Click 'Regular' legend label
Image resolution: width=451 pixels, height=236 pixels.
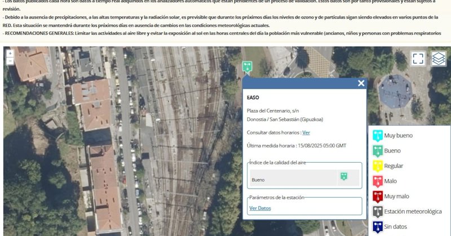click(x=393, y=166)
